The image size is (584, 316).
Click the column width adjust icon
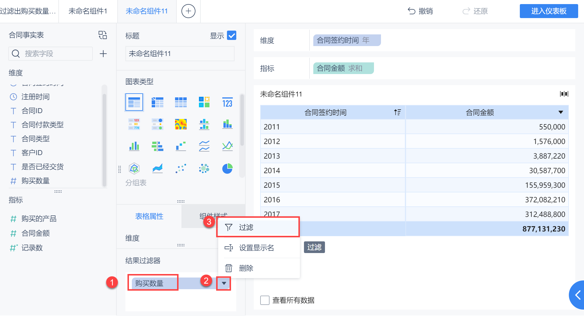click(x=564, y=94)
